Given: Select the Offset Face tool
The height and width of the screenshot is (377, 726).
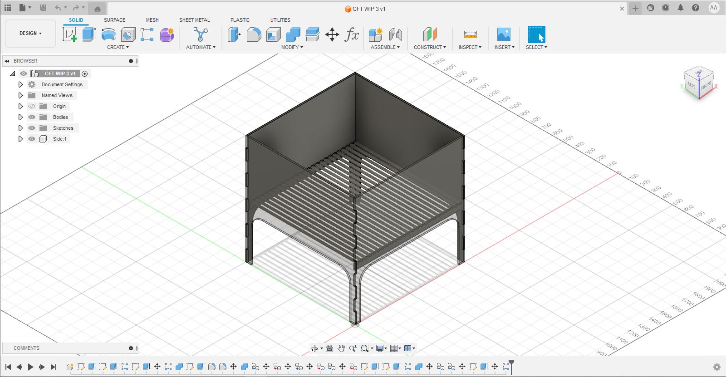Looking at the screenshot, I should [x=313, y=34].
